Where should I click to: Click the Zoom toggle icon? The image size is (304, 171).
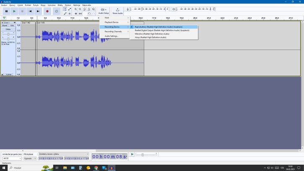[93, 9]
